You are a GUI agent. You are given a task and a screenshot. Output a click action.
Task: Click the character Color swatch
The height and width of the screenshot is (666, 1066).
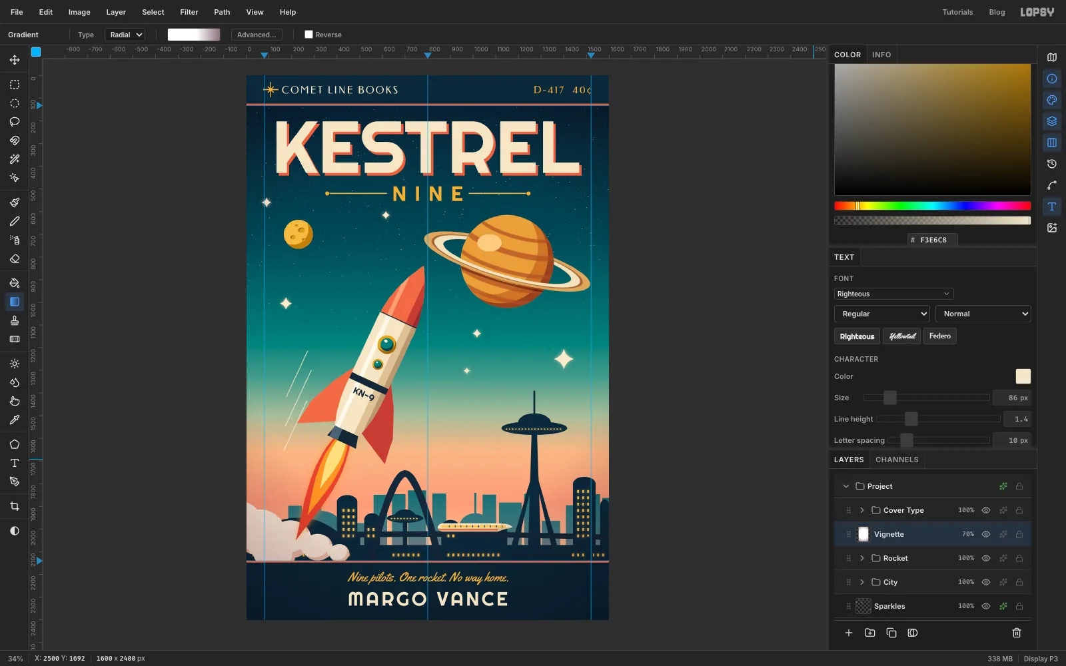(x=1023, y=376)
